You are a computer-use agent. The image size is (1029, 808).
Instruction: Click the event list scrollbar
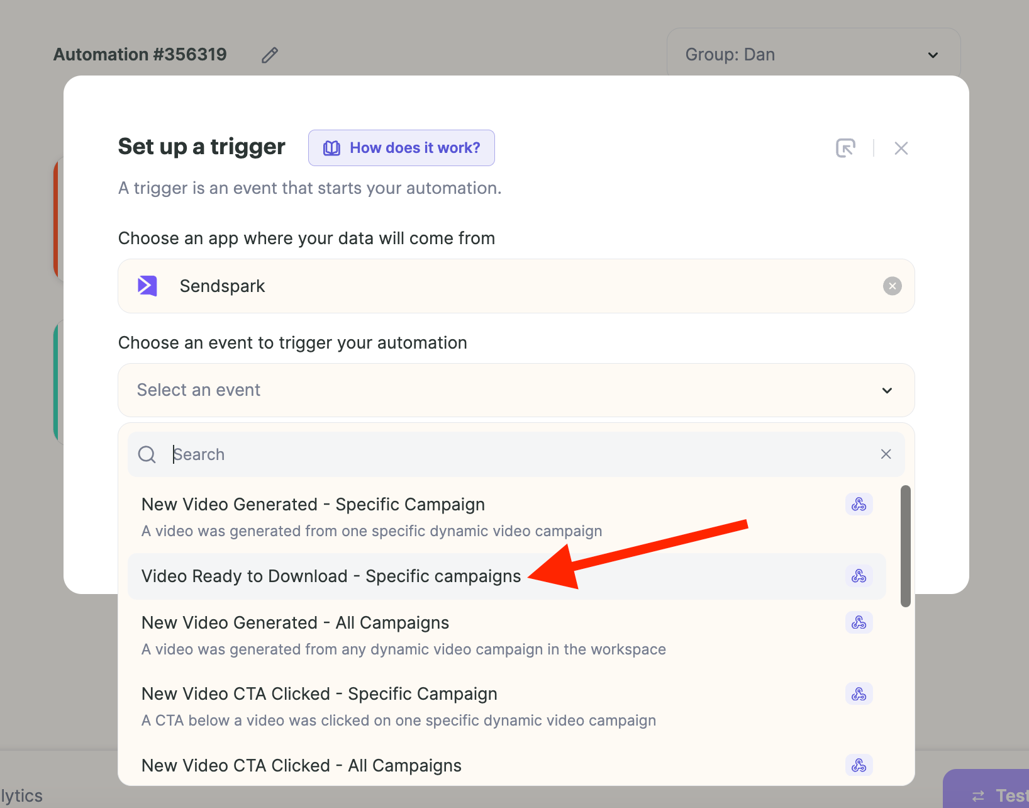905,546
